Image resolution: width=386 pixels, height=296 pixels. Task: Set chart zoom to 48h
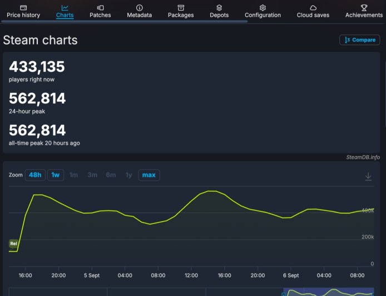(35, 175)
